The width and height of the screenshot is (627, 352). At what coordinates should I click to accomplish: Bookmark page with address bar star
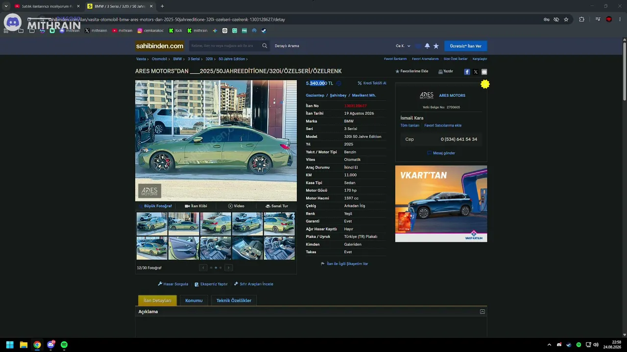(x=566, y=20)
